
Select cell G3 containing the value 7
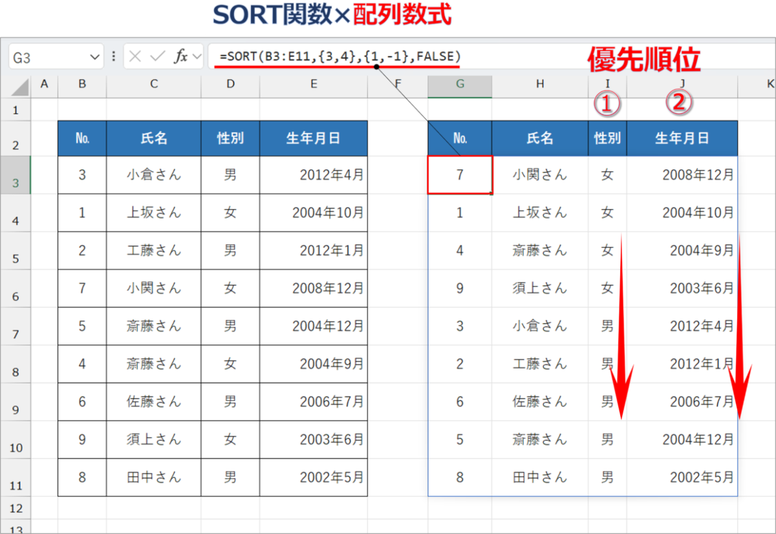pyautogui.click(x=460, y=175)
